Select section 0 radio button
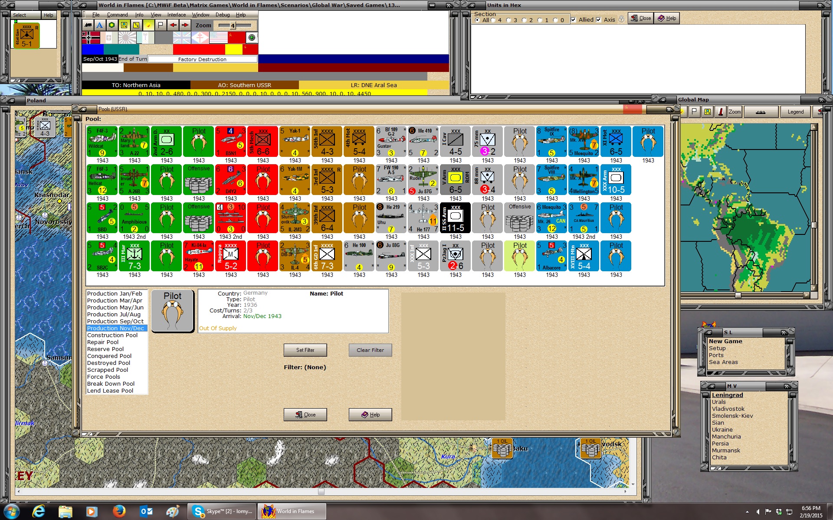 click(555, 20)
